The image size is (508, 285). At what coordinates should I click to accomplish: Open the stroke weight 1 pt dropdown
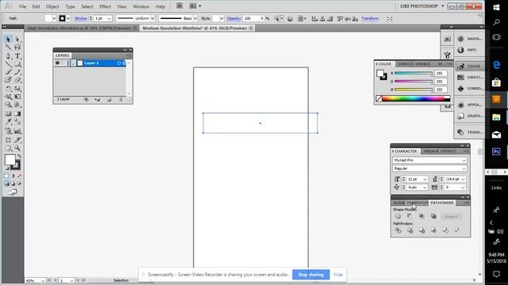109,18
